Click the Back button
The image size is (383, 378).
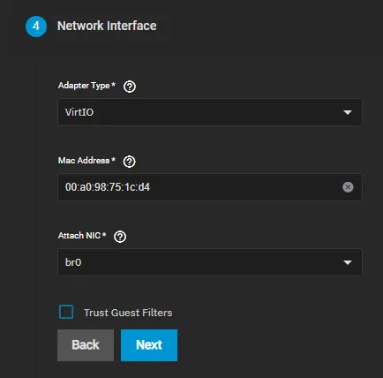[x=86, y=345]
